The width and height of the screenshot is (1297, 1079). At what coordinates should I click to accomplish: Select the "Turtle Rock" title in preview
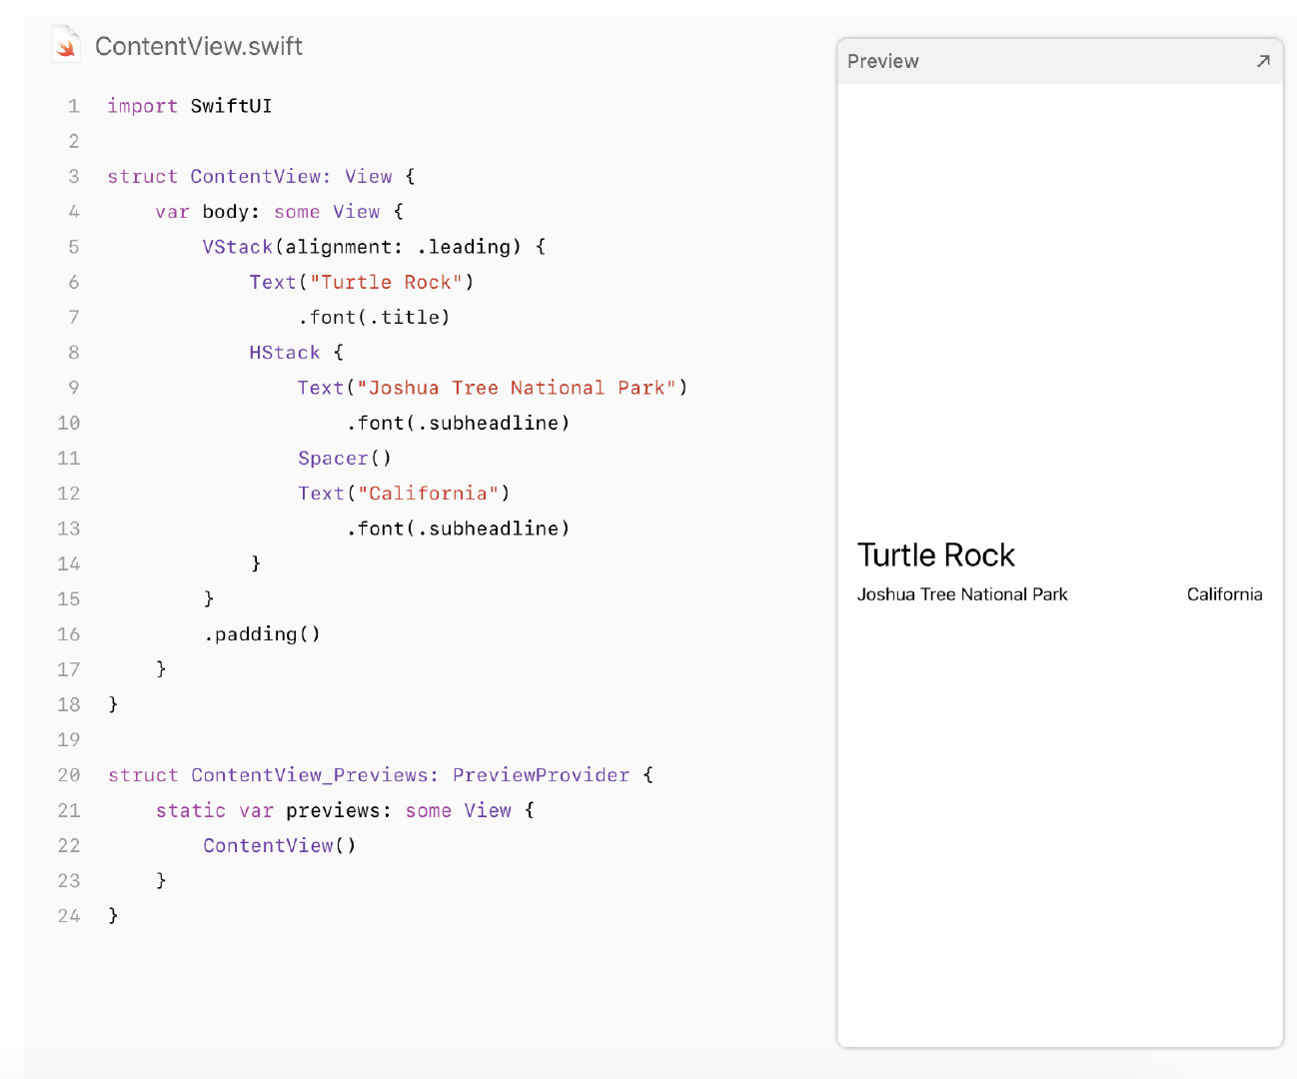[935, 554]
